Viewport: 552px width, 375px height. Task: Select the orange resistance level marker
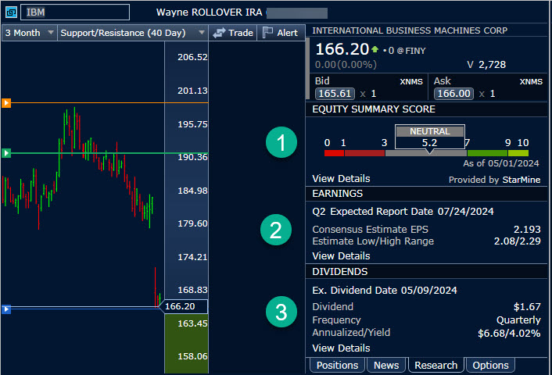click(x=5, y=102)
